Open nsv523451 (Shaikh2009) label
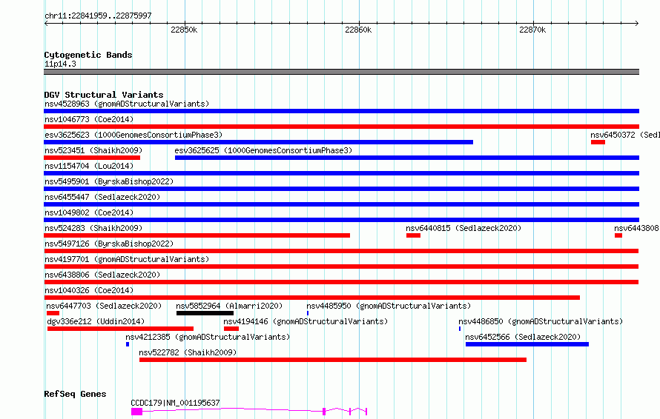The width and height of the screenshot is (660, 419). point(93,150)
